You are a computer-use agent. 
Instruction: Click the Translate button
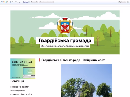pyautogui.click(x=34, y=2)
